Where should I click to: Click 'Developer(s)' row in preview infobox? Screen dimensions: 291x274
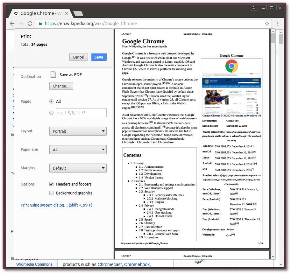click(232, 121)
